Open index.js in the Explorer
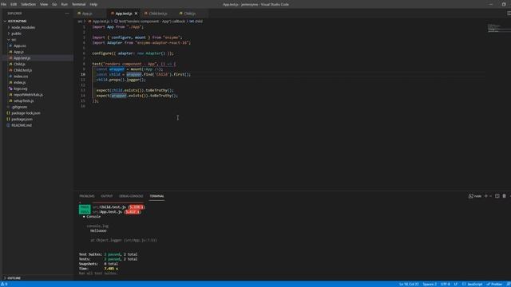The image size is (511, 287). [x=19, y=83]
